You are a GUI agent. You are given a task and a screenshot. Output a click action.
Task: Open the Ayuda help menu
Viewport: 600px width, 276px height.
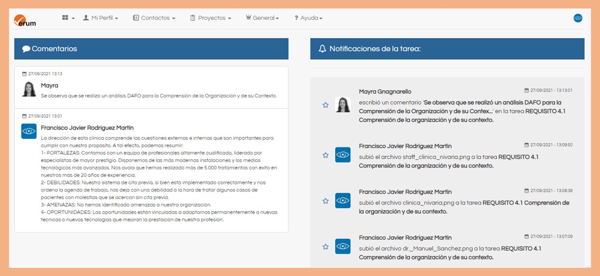pos(308,18)
